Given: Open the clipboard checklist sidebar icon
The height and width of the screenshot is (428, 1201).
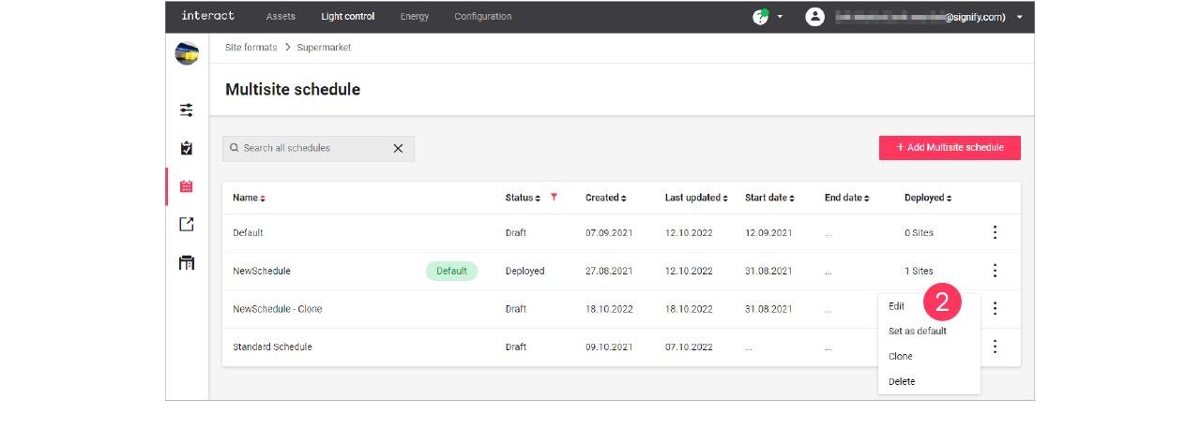Looking at the screenshot, I should click(x=187, y=148).
